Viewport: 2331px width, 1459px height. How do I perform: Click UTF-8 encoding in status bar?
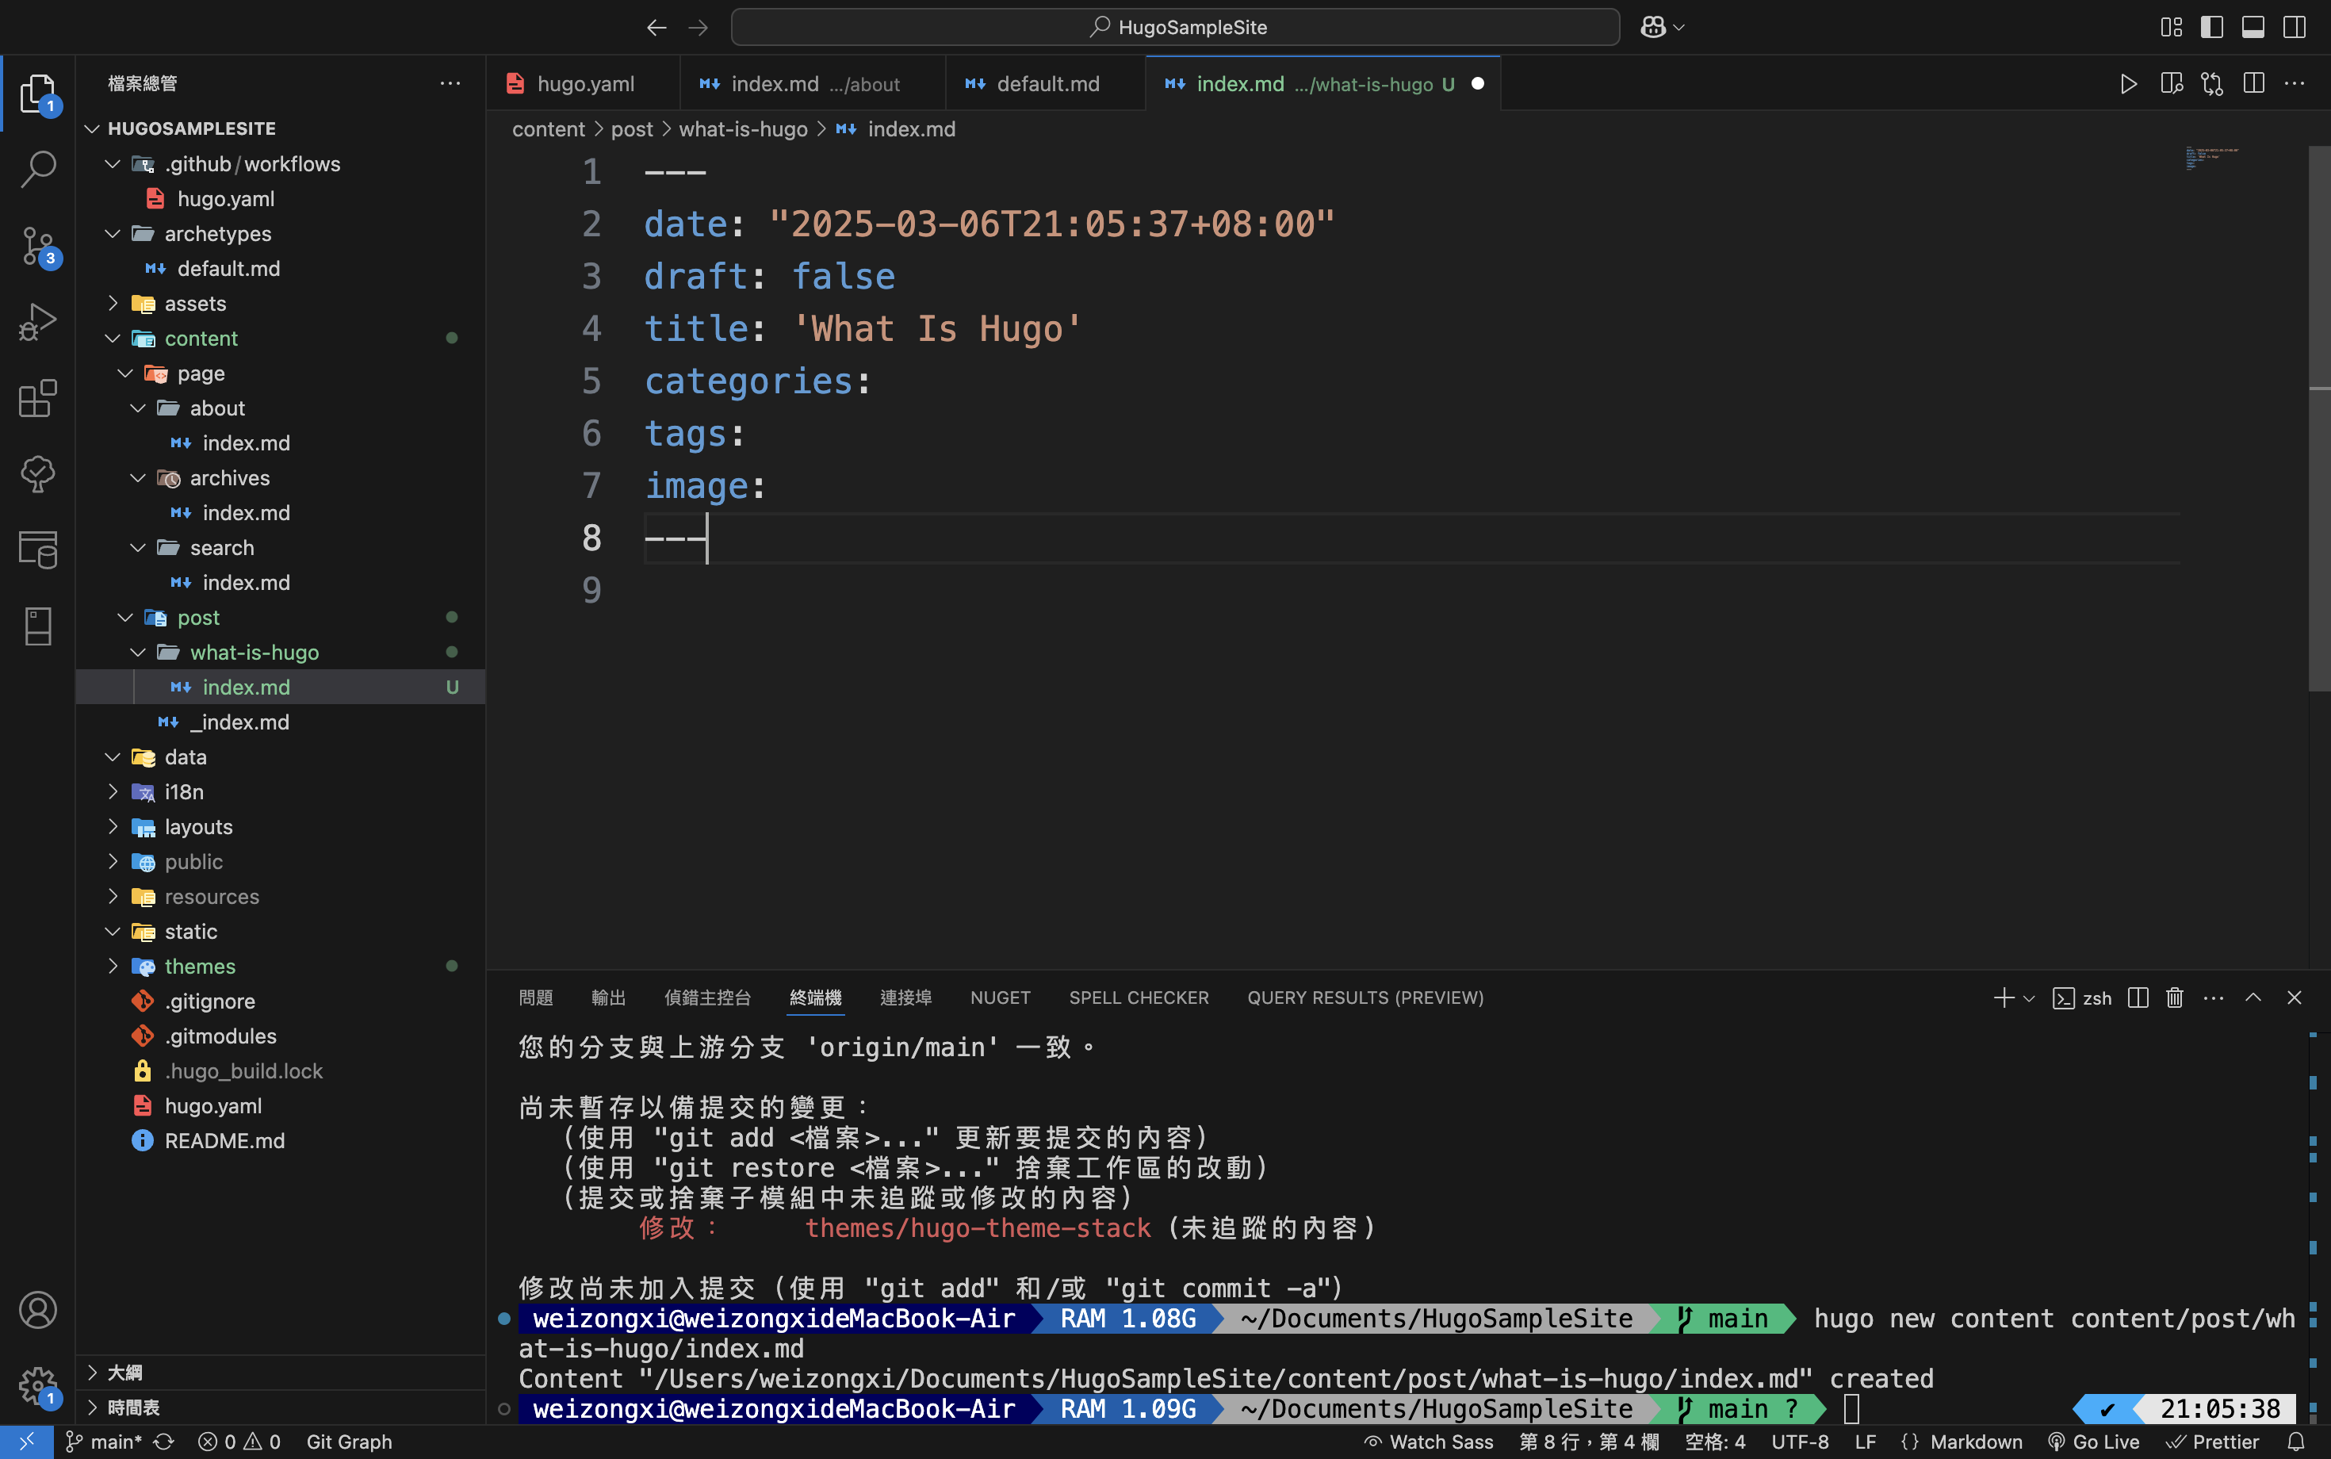pos(1799,1442)
